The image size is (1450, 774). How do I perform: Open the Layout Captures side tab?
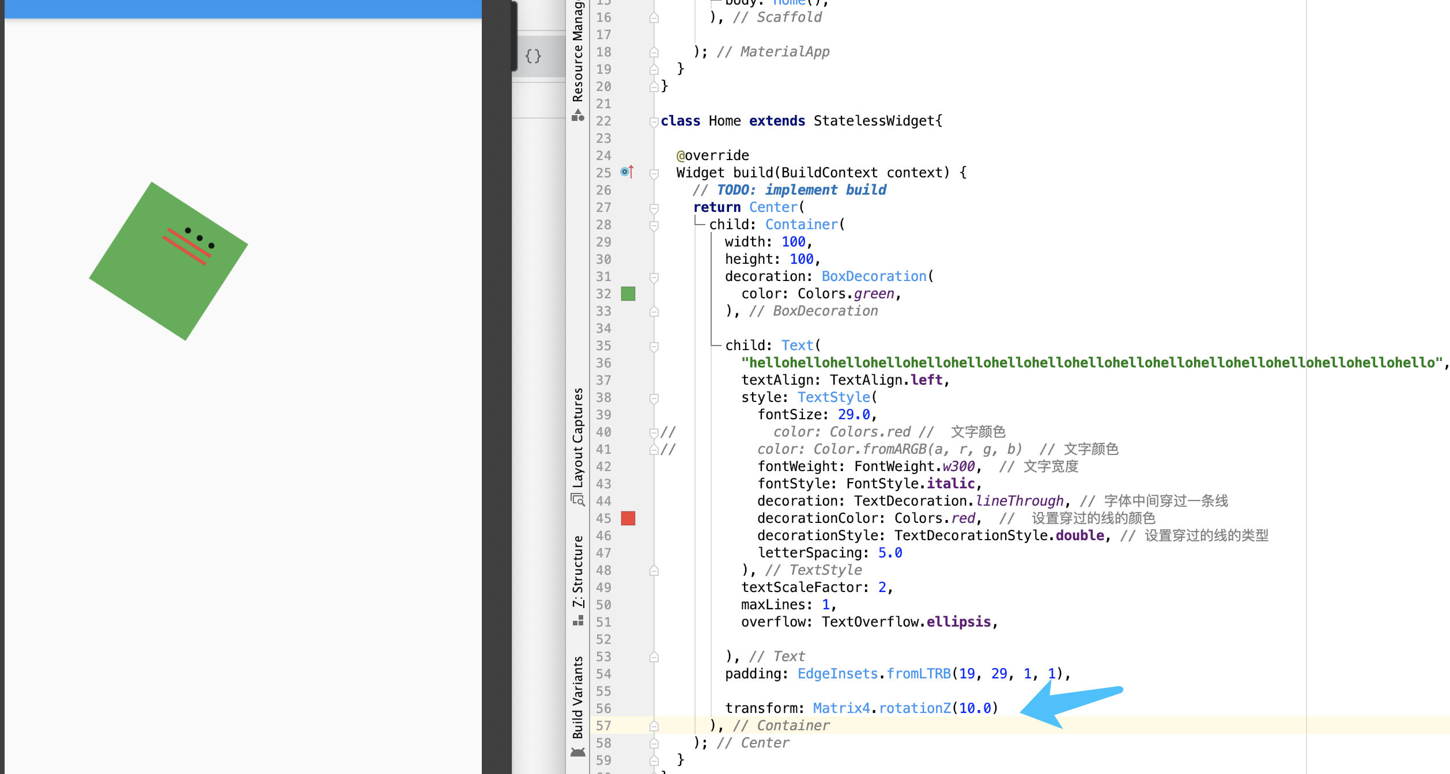577,438
